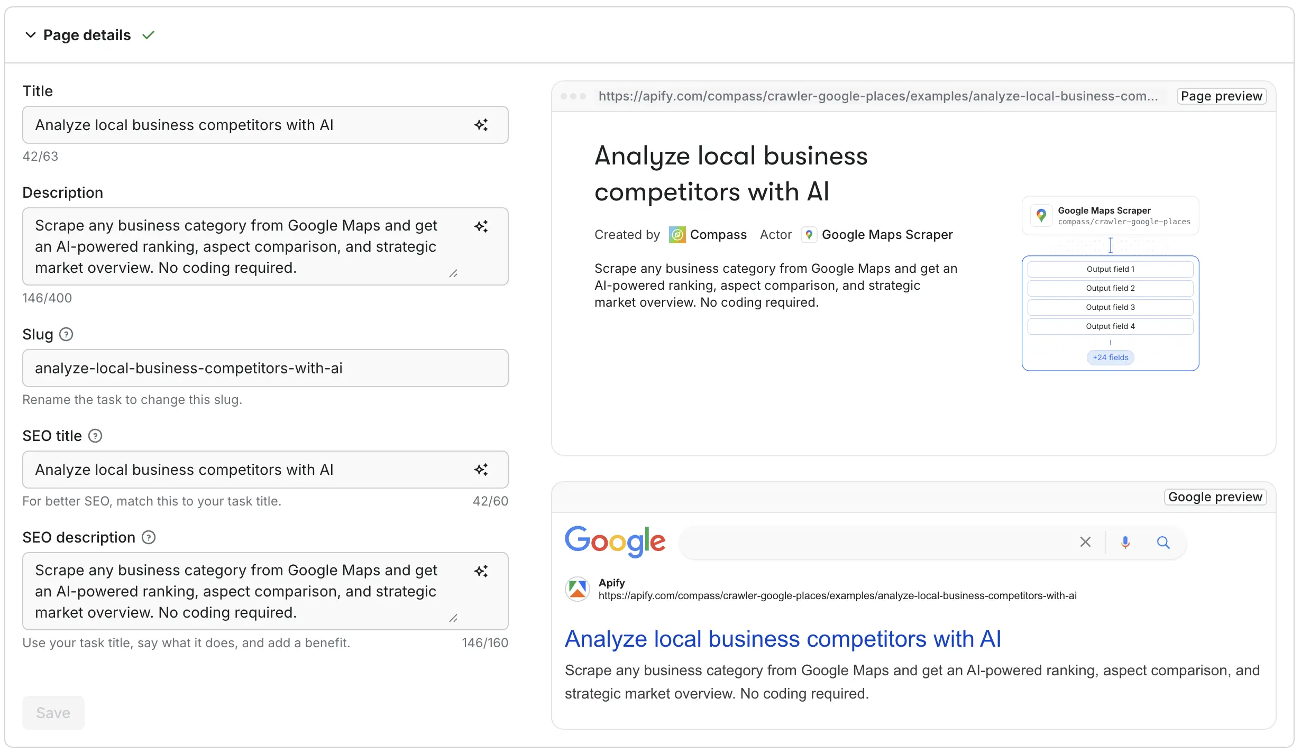Click the page preview description paragraph

[x=776, y=286]
